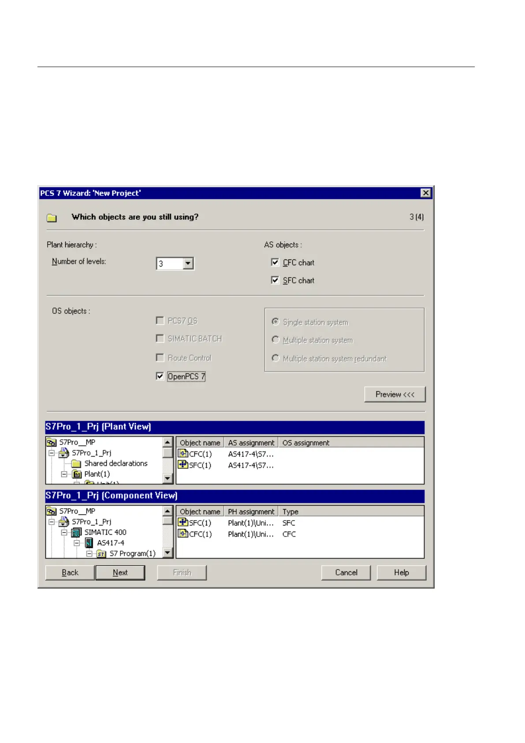Collapse the S7Pro_1_Prj node in Plant View
This screenshot has width=525, height=743.
pos(52,453)
